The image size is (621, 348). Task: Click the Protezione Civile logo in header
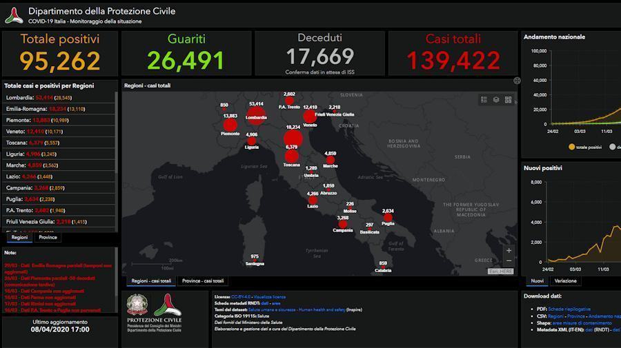tap(14, 15)
